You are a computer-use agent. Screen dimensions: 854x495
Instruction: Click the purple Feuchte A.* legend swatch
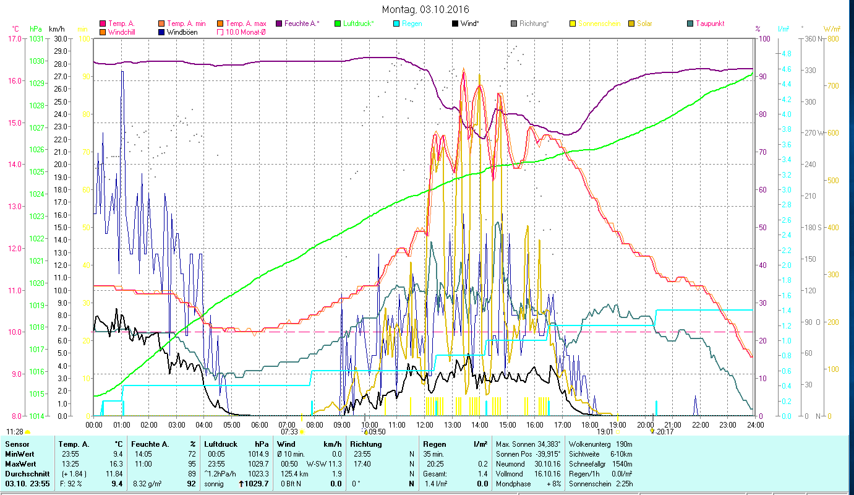[278, 24]
